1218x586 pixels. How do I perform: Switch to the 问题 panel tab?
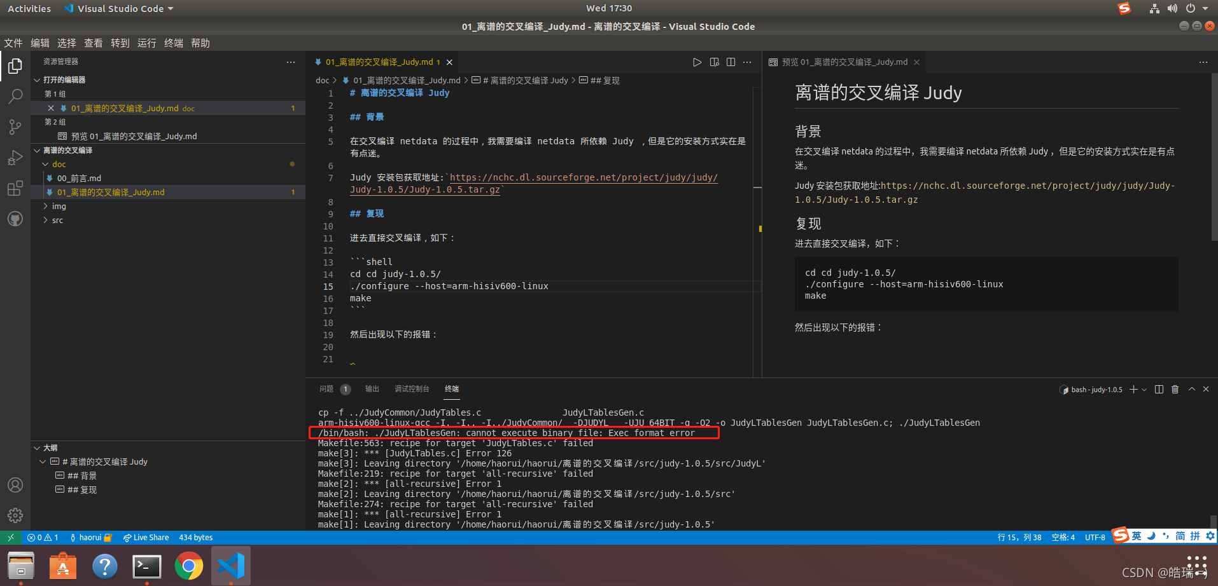point(326,389)
